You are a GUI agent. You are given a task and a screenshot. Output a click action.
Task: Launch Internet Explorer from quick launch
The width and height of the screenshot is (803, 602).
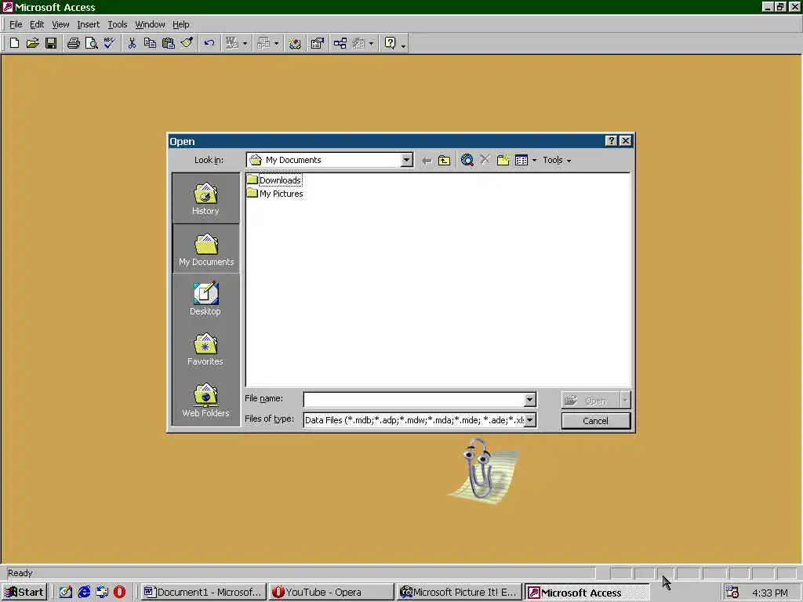tap(84, 593)
